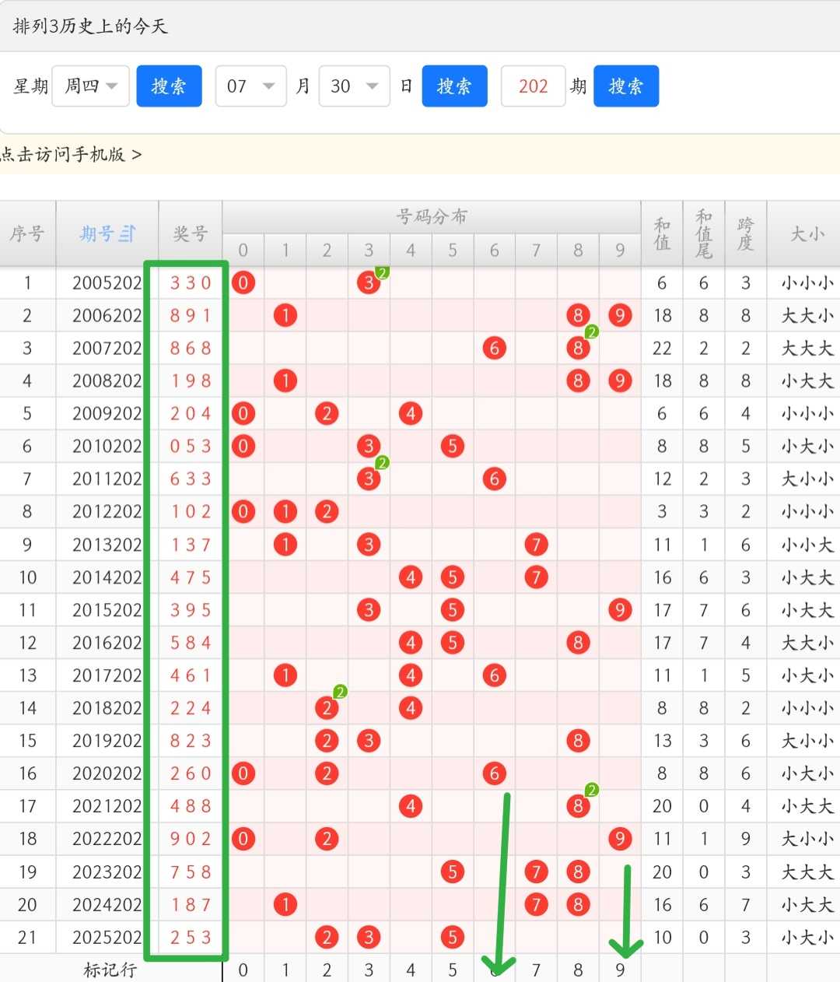The image size is (840, 982).
Task: Click the green 2 badge in row 2018202
Action: [340, 692]
